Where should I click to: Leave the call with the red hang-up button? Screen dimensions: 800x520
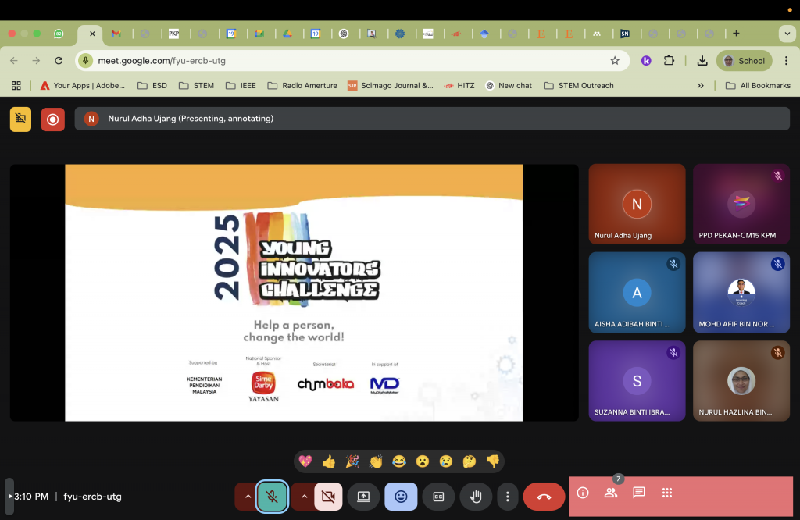click(544, 497)
